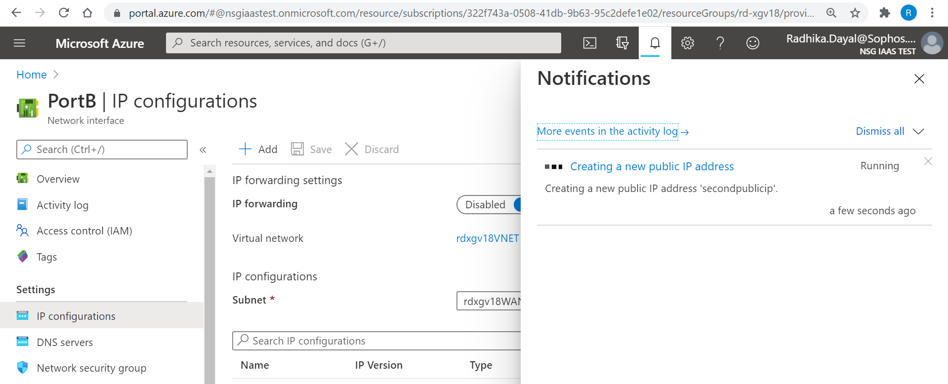Click the 'a few seconds ago' timestamp

tap(872, 211)
